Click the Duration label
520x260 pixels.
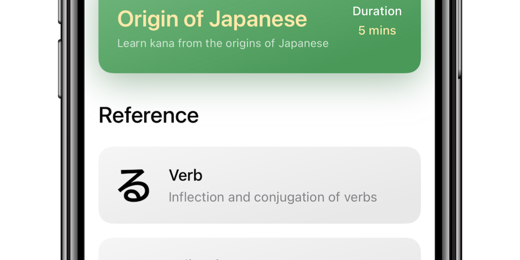tap(377, 11)
